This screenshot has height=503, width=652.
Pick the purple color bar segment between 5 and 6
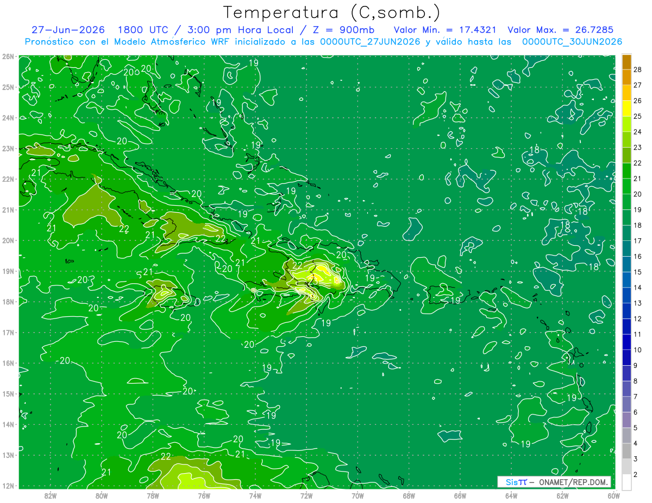pos(626,420)
